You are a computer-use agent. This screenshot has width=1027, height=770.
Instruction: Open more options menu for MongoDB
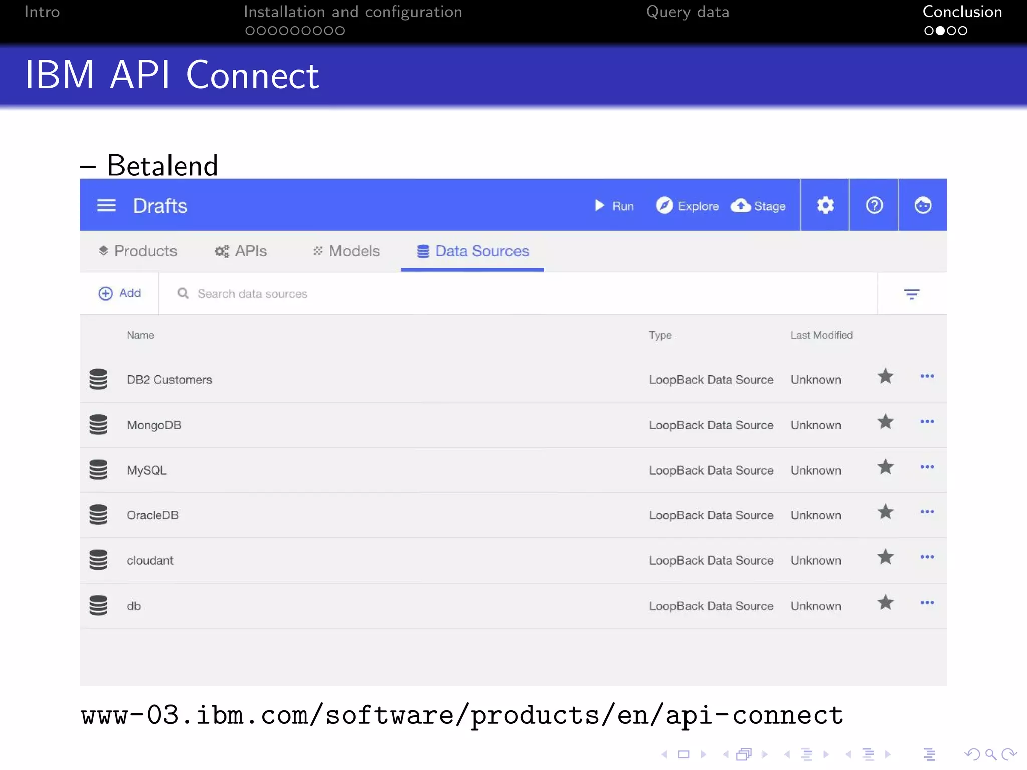tap(927, 422)
